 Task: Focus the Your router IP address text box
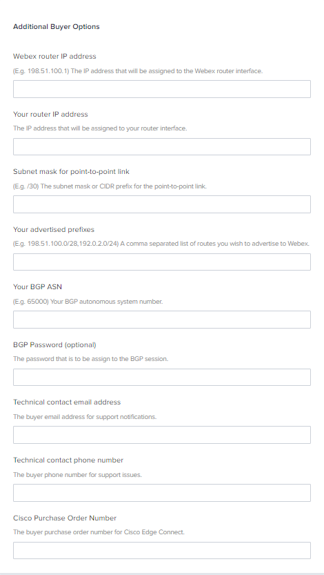pyautogui.click(x=162, y=146)
